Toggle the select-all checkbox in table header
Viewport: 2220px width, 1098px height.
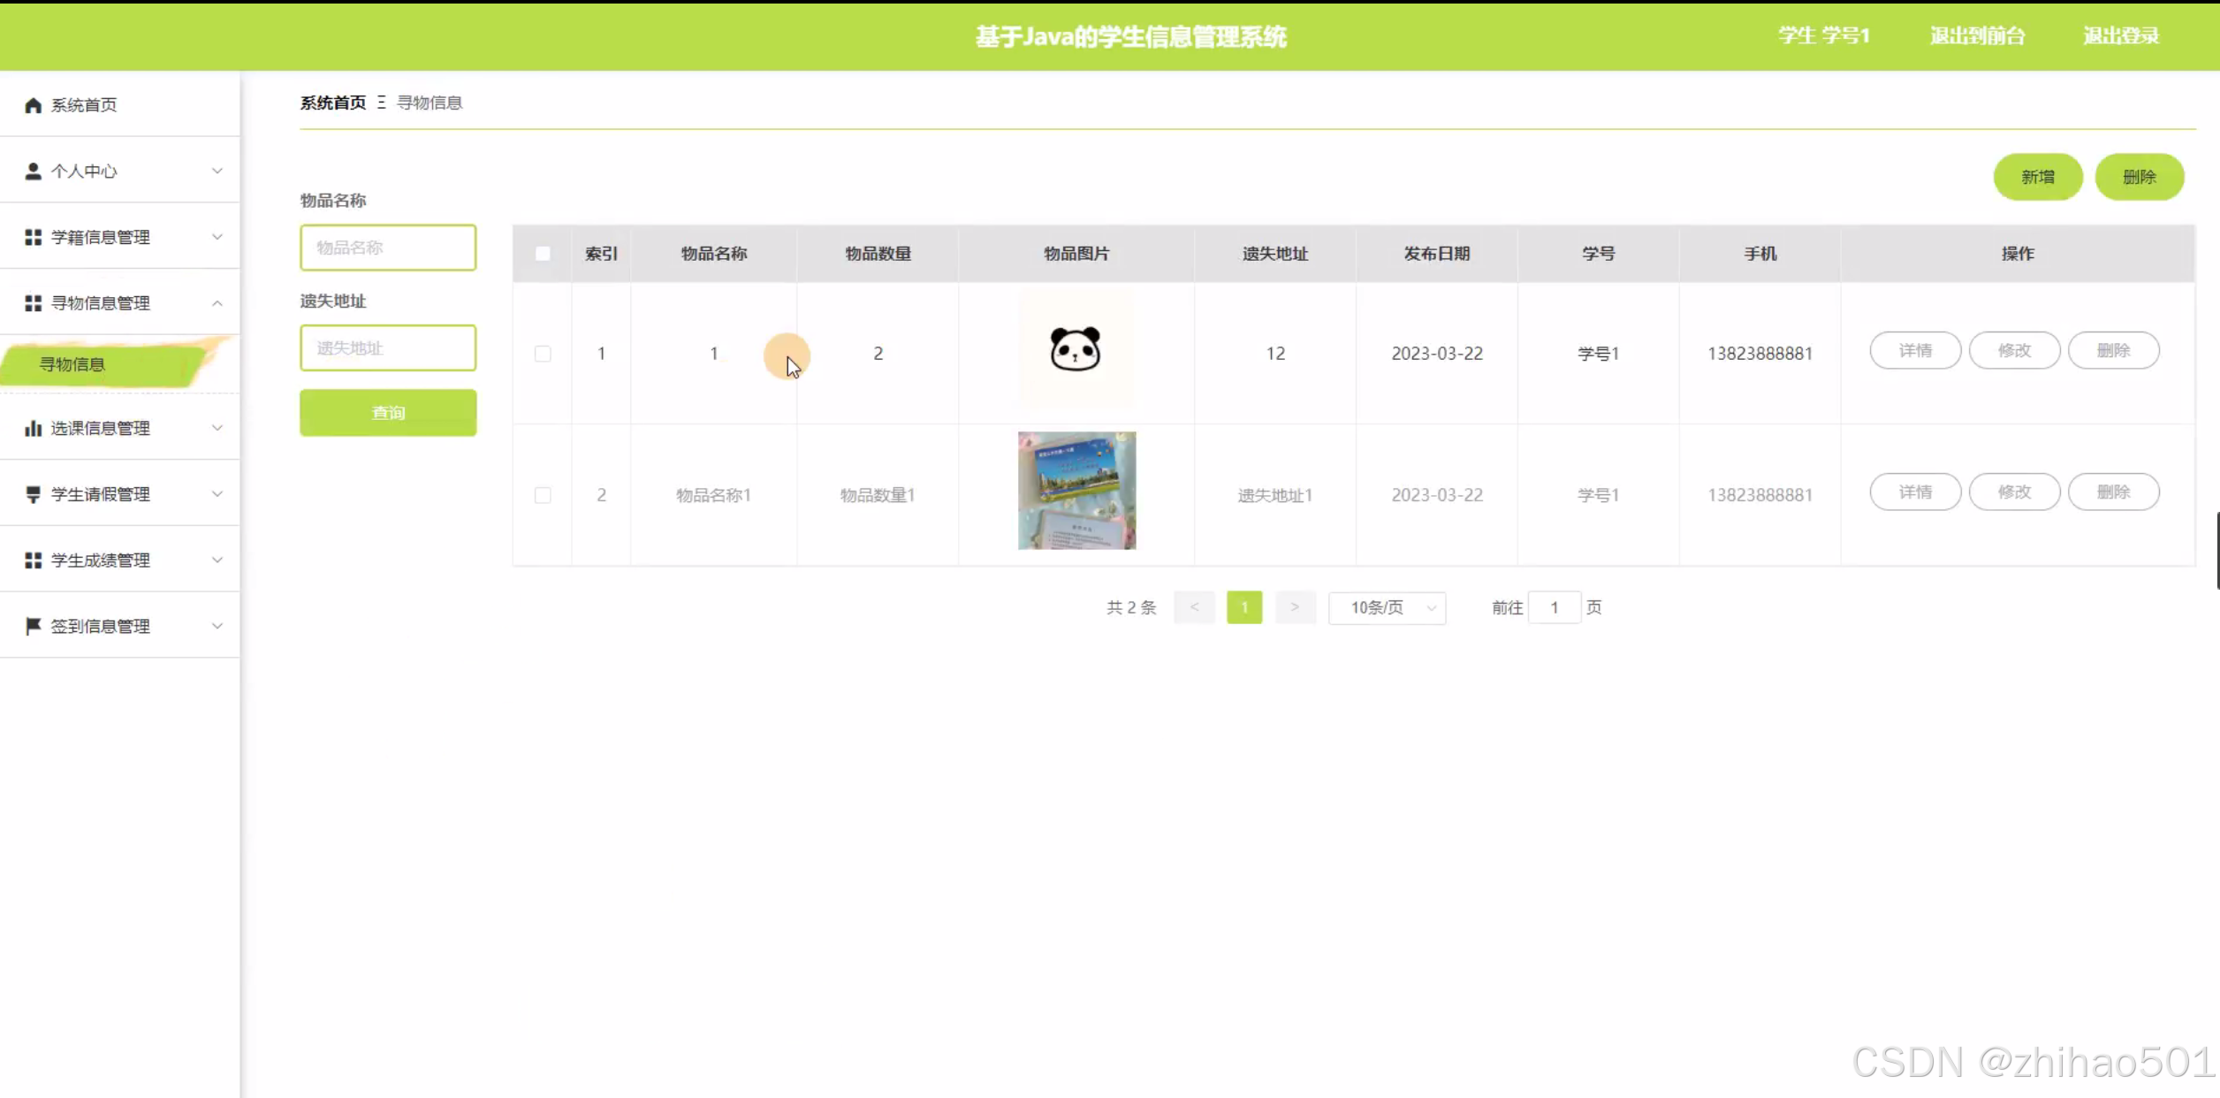tap(543, 254)
